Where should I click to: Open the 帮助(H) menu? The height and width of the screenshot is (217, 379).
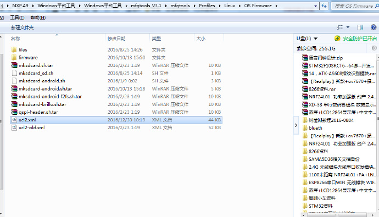click(x=38, y=18)
